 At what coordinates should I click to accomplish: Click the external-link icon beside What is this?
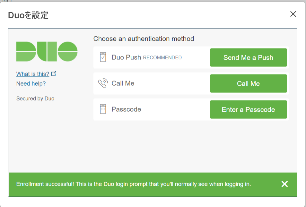coord(54,73)
